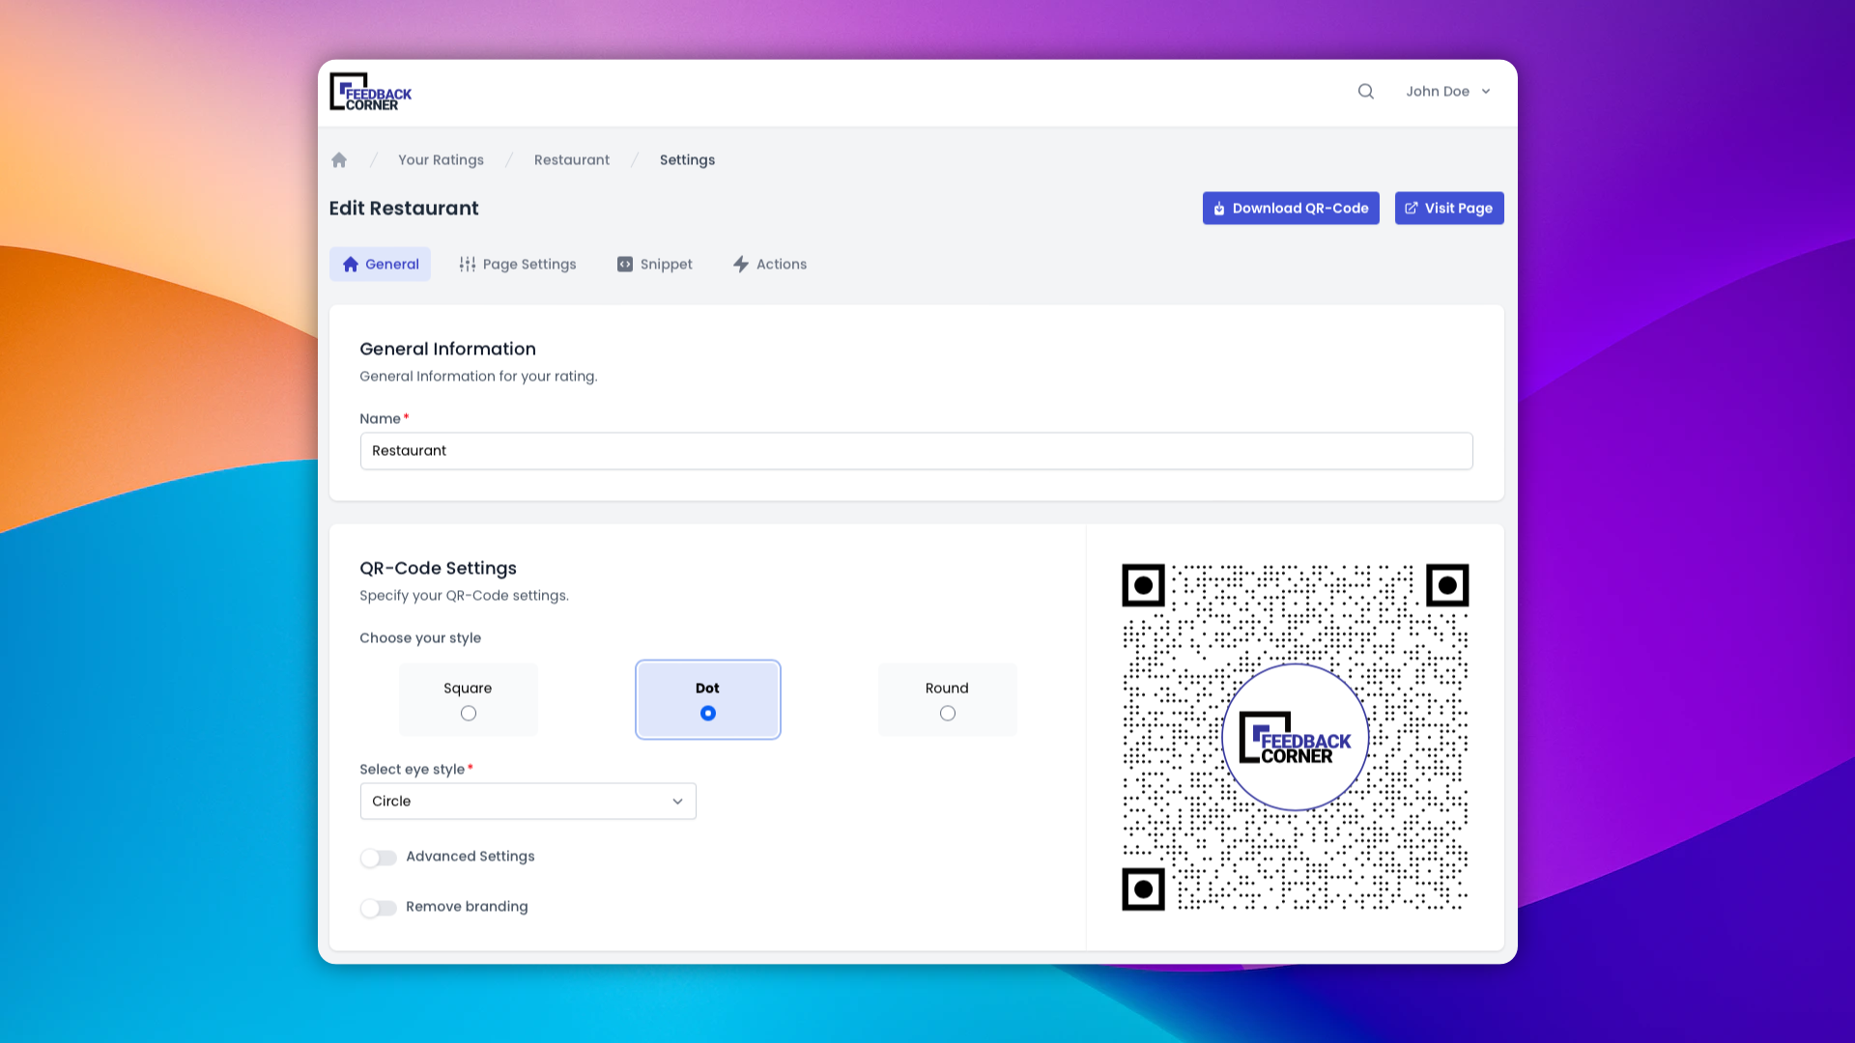Select the Square style radio option
The image size is (1855, 1043).
[x=469, y=713]
